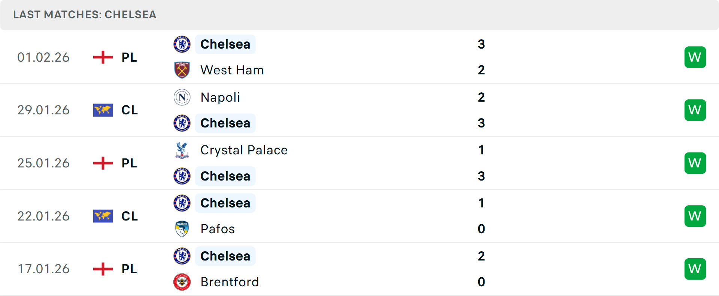Click the Crystal Palace eagle crest
Viewport: 719px width, 296px height.
pos(182,150)
